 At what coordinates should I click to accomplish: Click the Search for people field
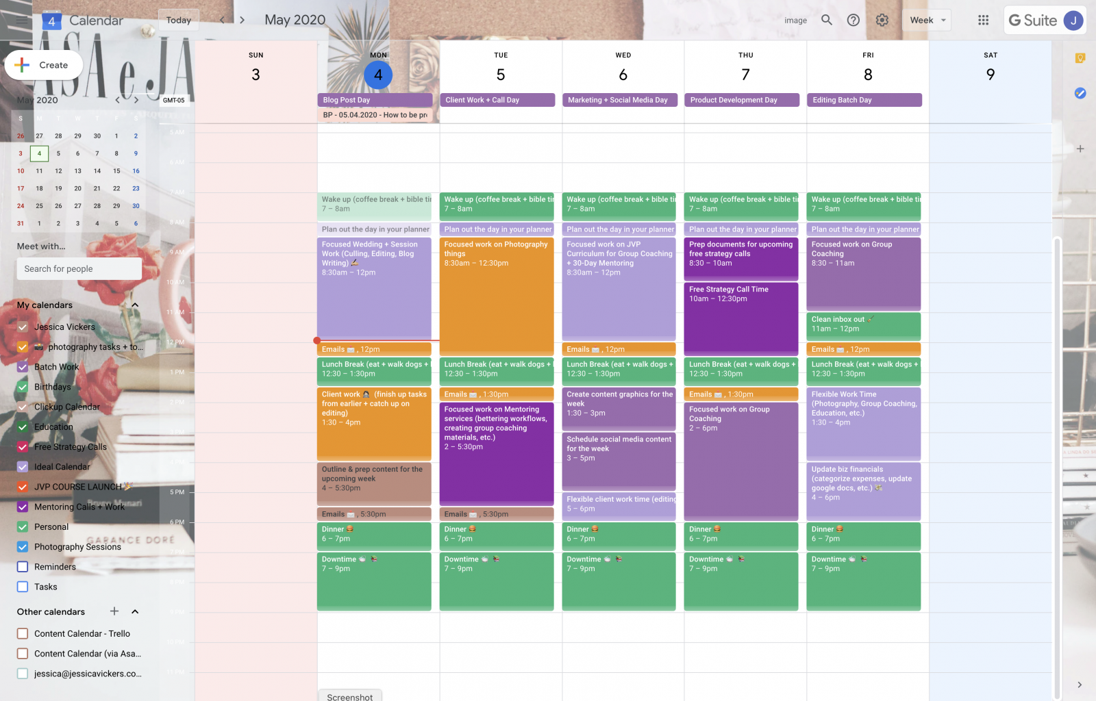point(79,269)
